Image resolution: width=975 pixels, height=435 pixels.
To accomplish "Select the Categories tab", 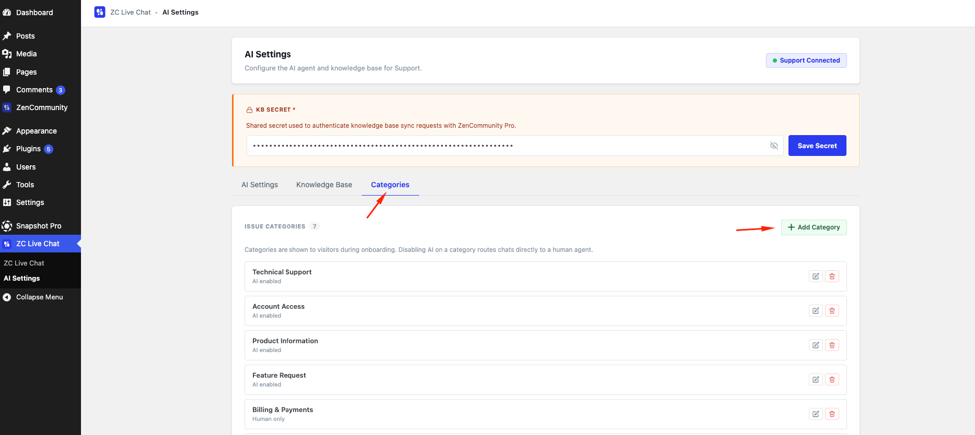I will tap(390, 185).
